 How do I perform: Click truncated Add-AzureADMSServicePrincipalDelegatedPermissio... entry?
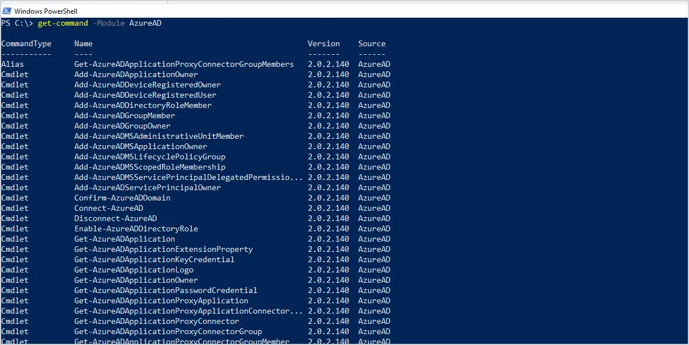click(x=189, y=177)
